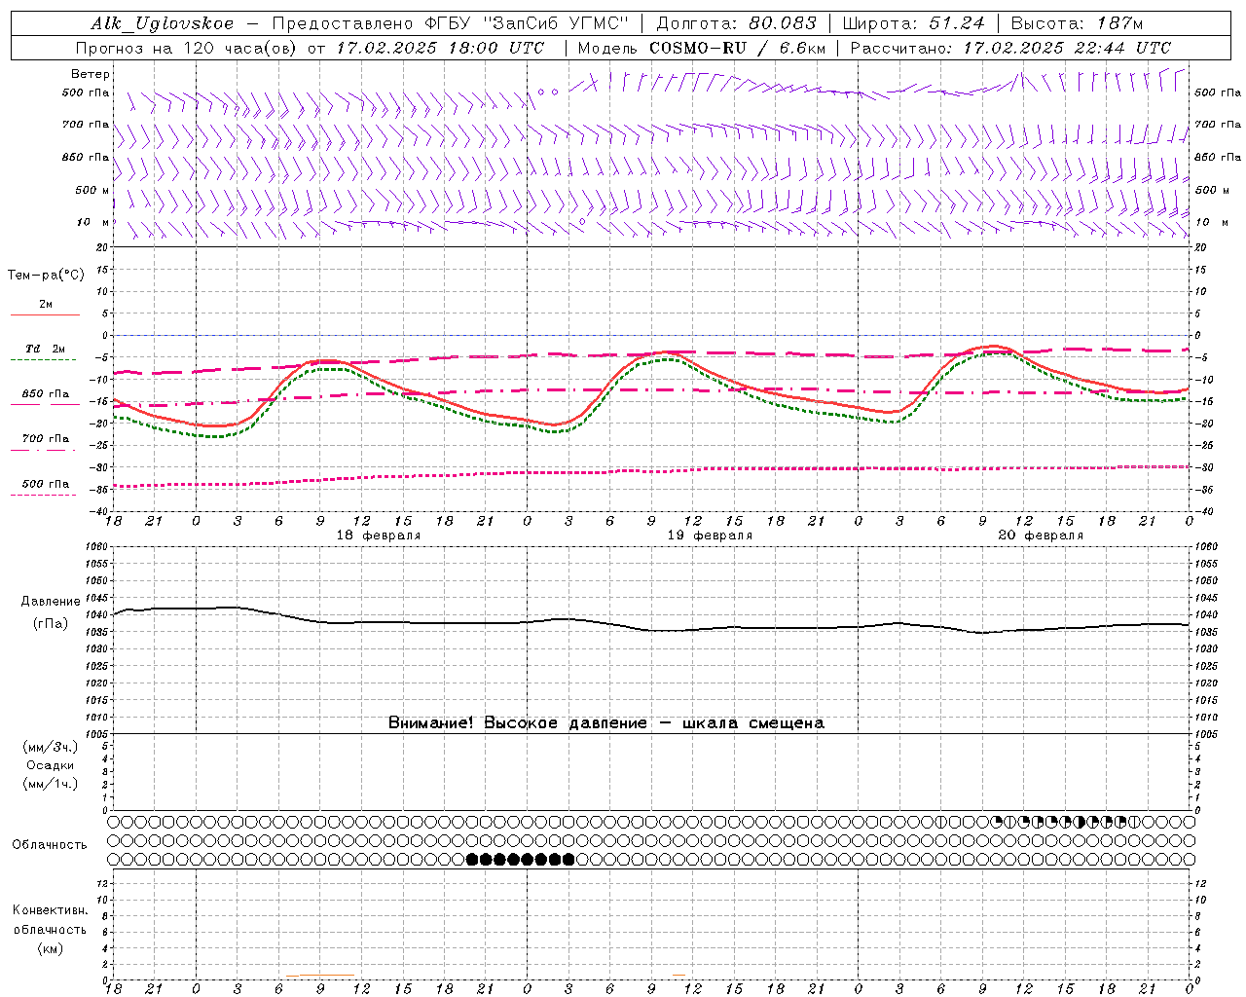The image size is (1246, 997).
Task: Click the "19 февраля" date label
Action: pyautogui.click(x=710, y=535)
